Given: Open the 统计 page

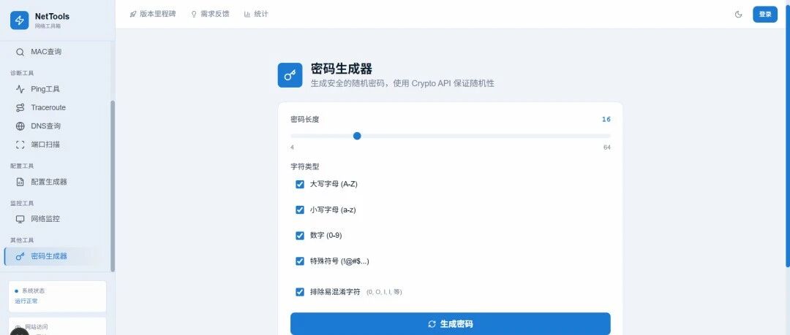Looking at the screenshot, I should pos(256,14).
